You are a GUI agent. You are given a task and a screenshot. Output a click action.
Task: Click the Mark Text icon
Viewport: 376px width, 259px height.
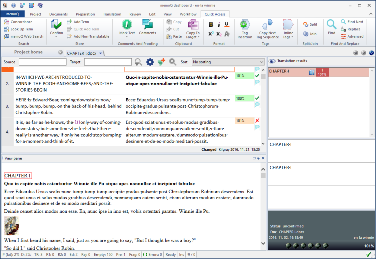click(x=127, y=24)
